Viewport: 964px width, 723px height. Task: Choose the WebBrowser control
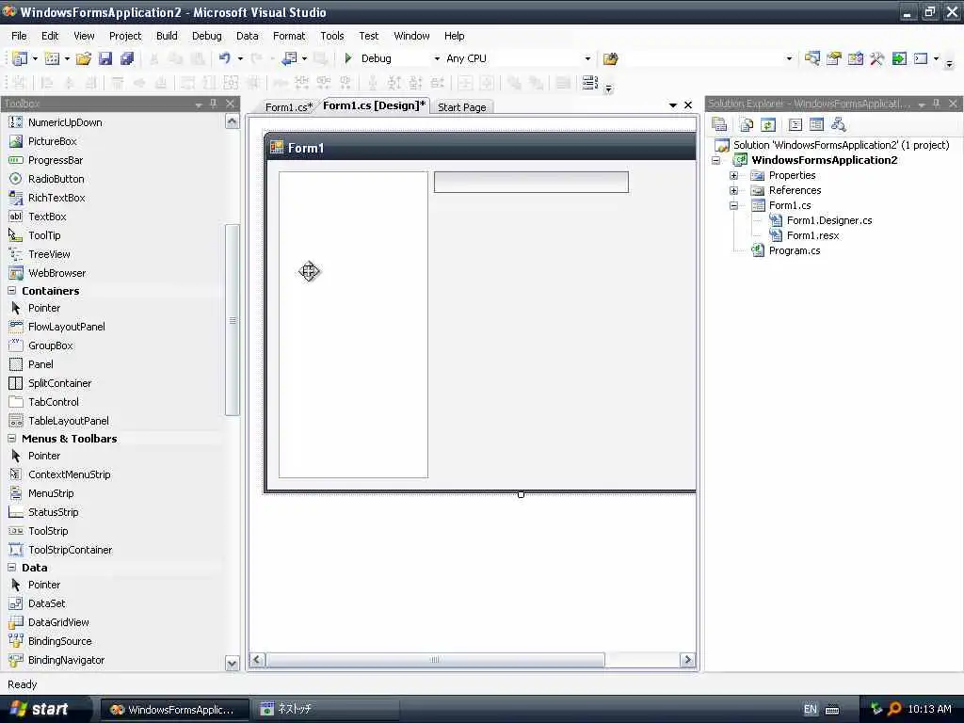click(x=56, y=273)
